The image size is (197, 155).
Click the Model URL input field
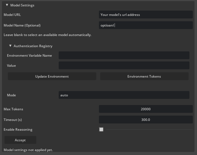pos(146,15)
